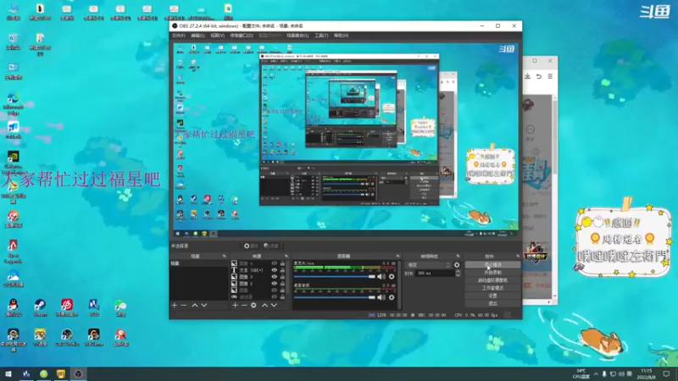Open the Scene Collection menu in OBS
This screenshot has width=678, height=381.
[297, 36]
